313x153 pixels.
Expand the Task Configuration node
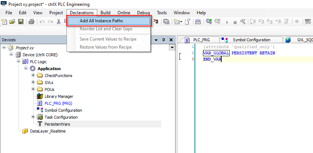click(x=33, y=117)
